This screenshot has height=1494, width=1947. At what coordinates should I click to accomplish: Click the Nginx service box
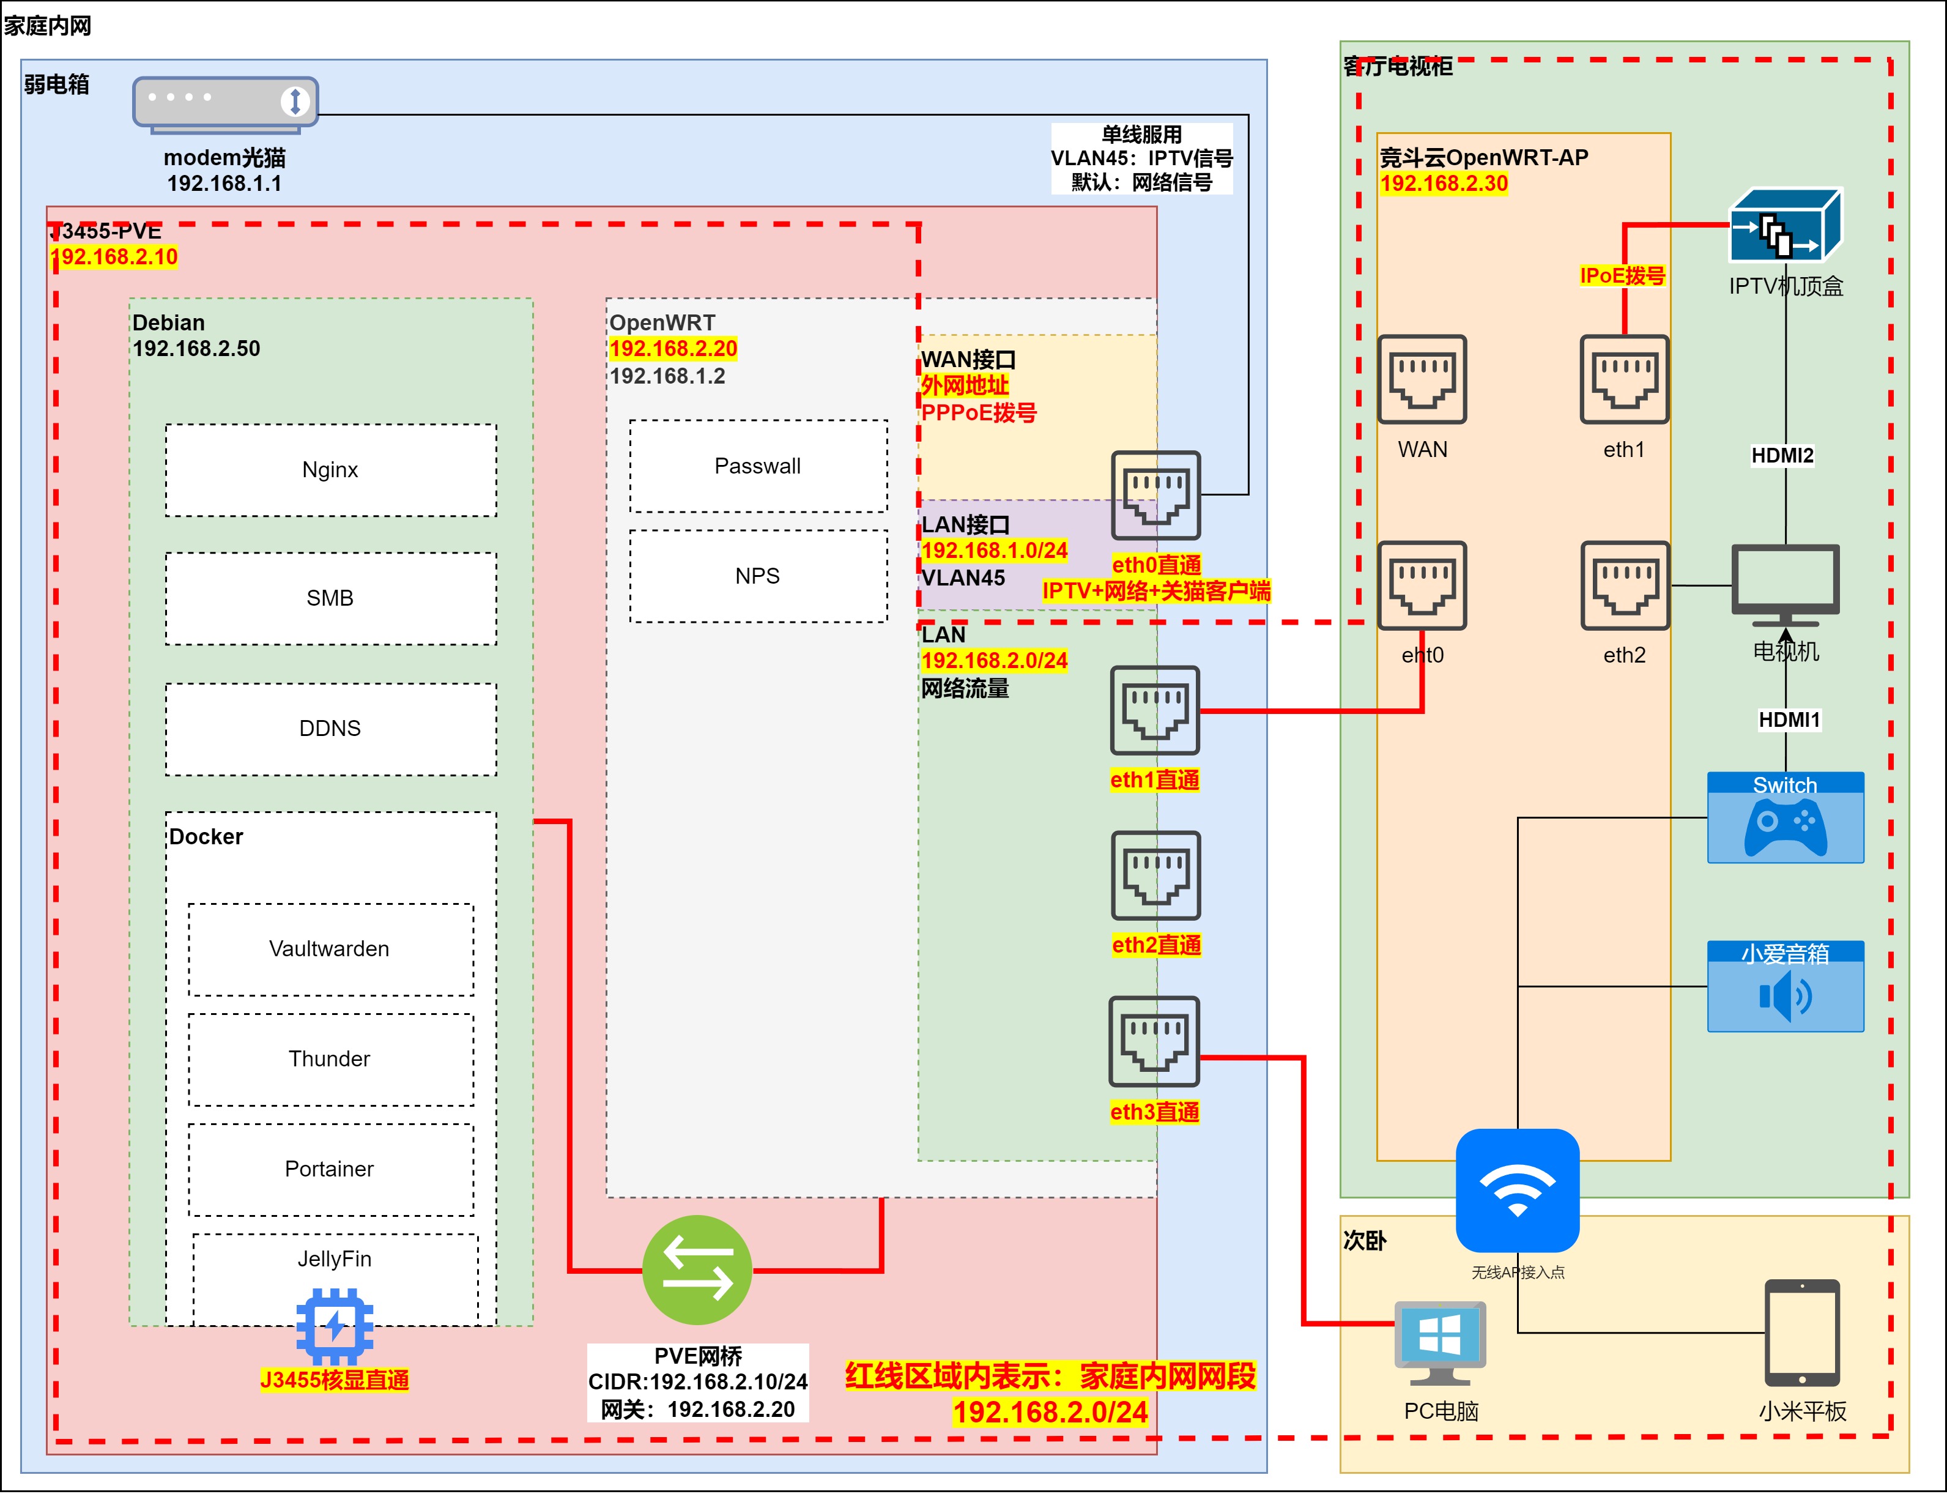coord(331,470)
